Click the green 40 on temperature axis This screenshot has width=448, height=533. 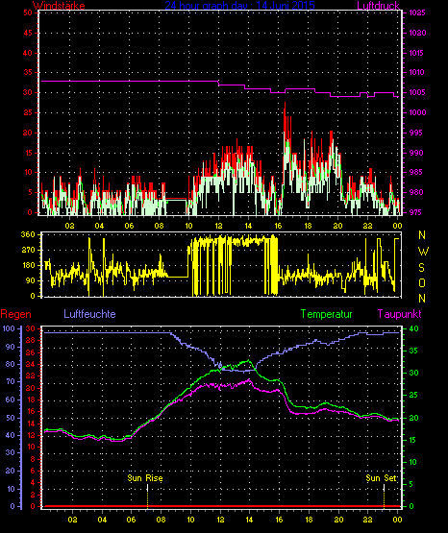(x=413, y=329)
